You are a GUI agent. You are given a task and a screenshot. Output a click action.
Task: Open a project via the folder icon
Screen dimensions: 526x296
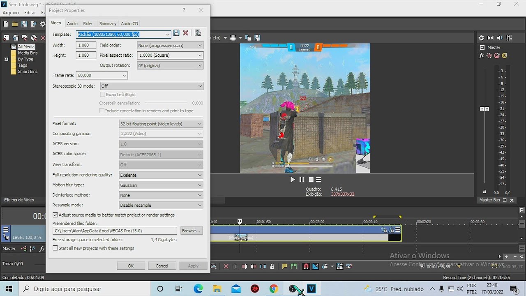click(x=15, y=24)
